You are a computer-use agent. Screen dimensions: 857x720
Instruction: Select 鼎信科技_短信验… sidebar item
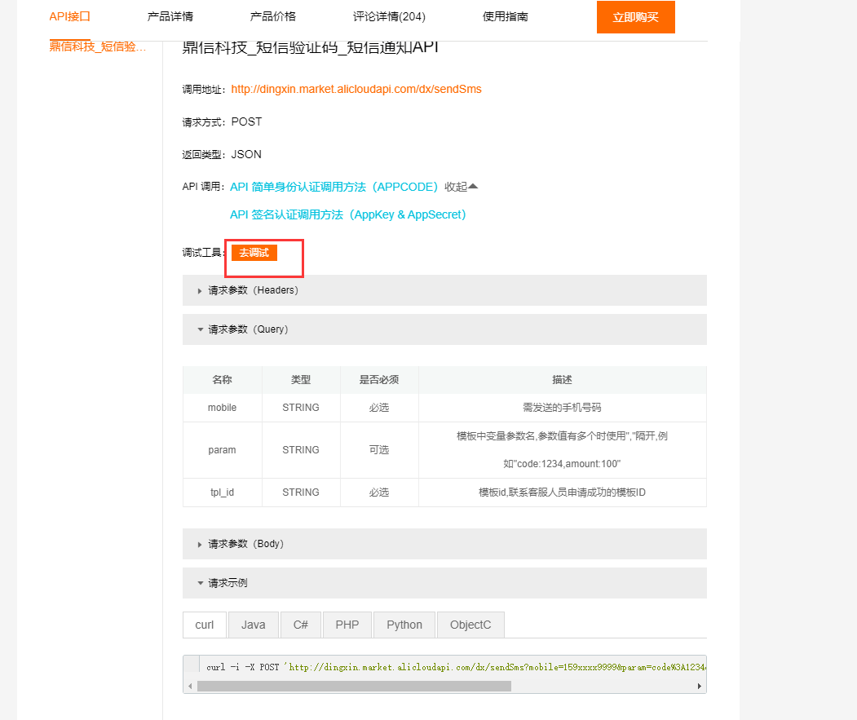[97, 46]
